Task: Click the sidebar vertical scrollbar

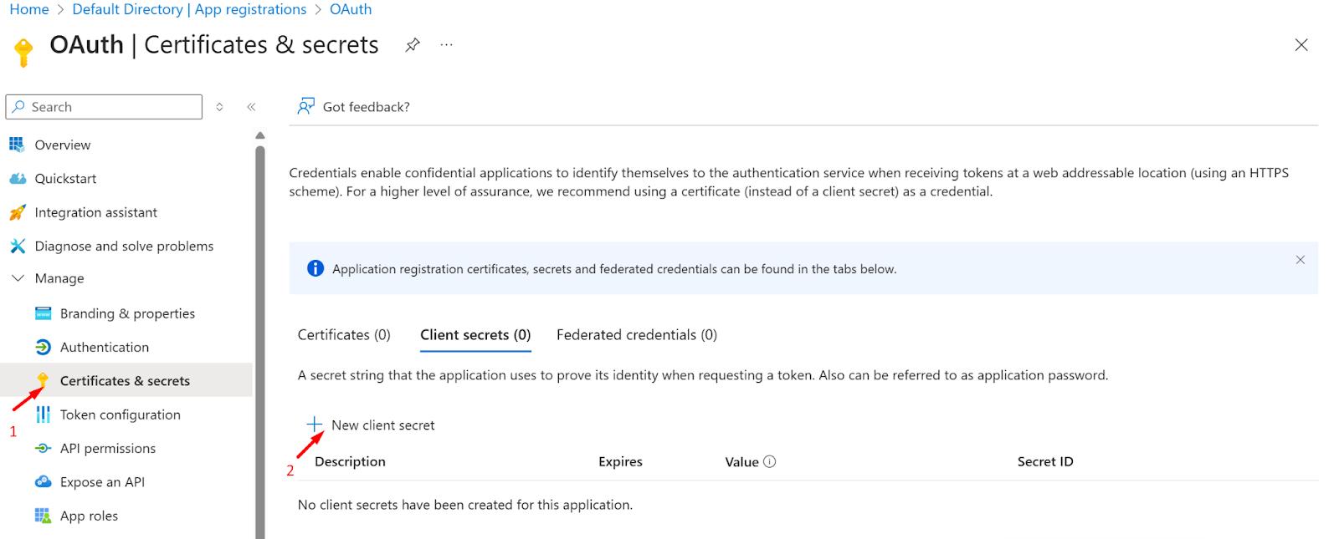Action: 260,343
